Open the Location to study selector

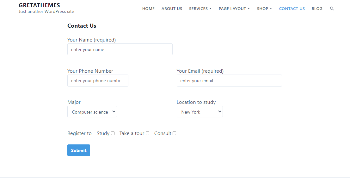click(200, 111)
